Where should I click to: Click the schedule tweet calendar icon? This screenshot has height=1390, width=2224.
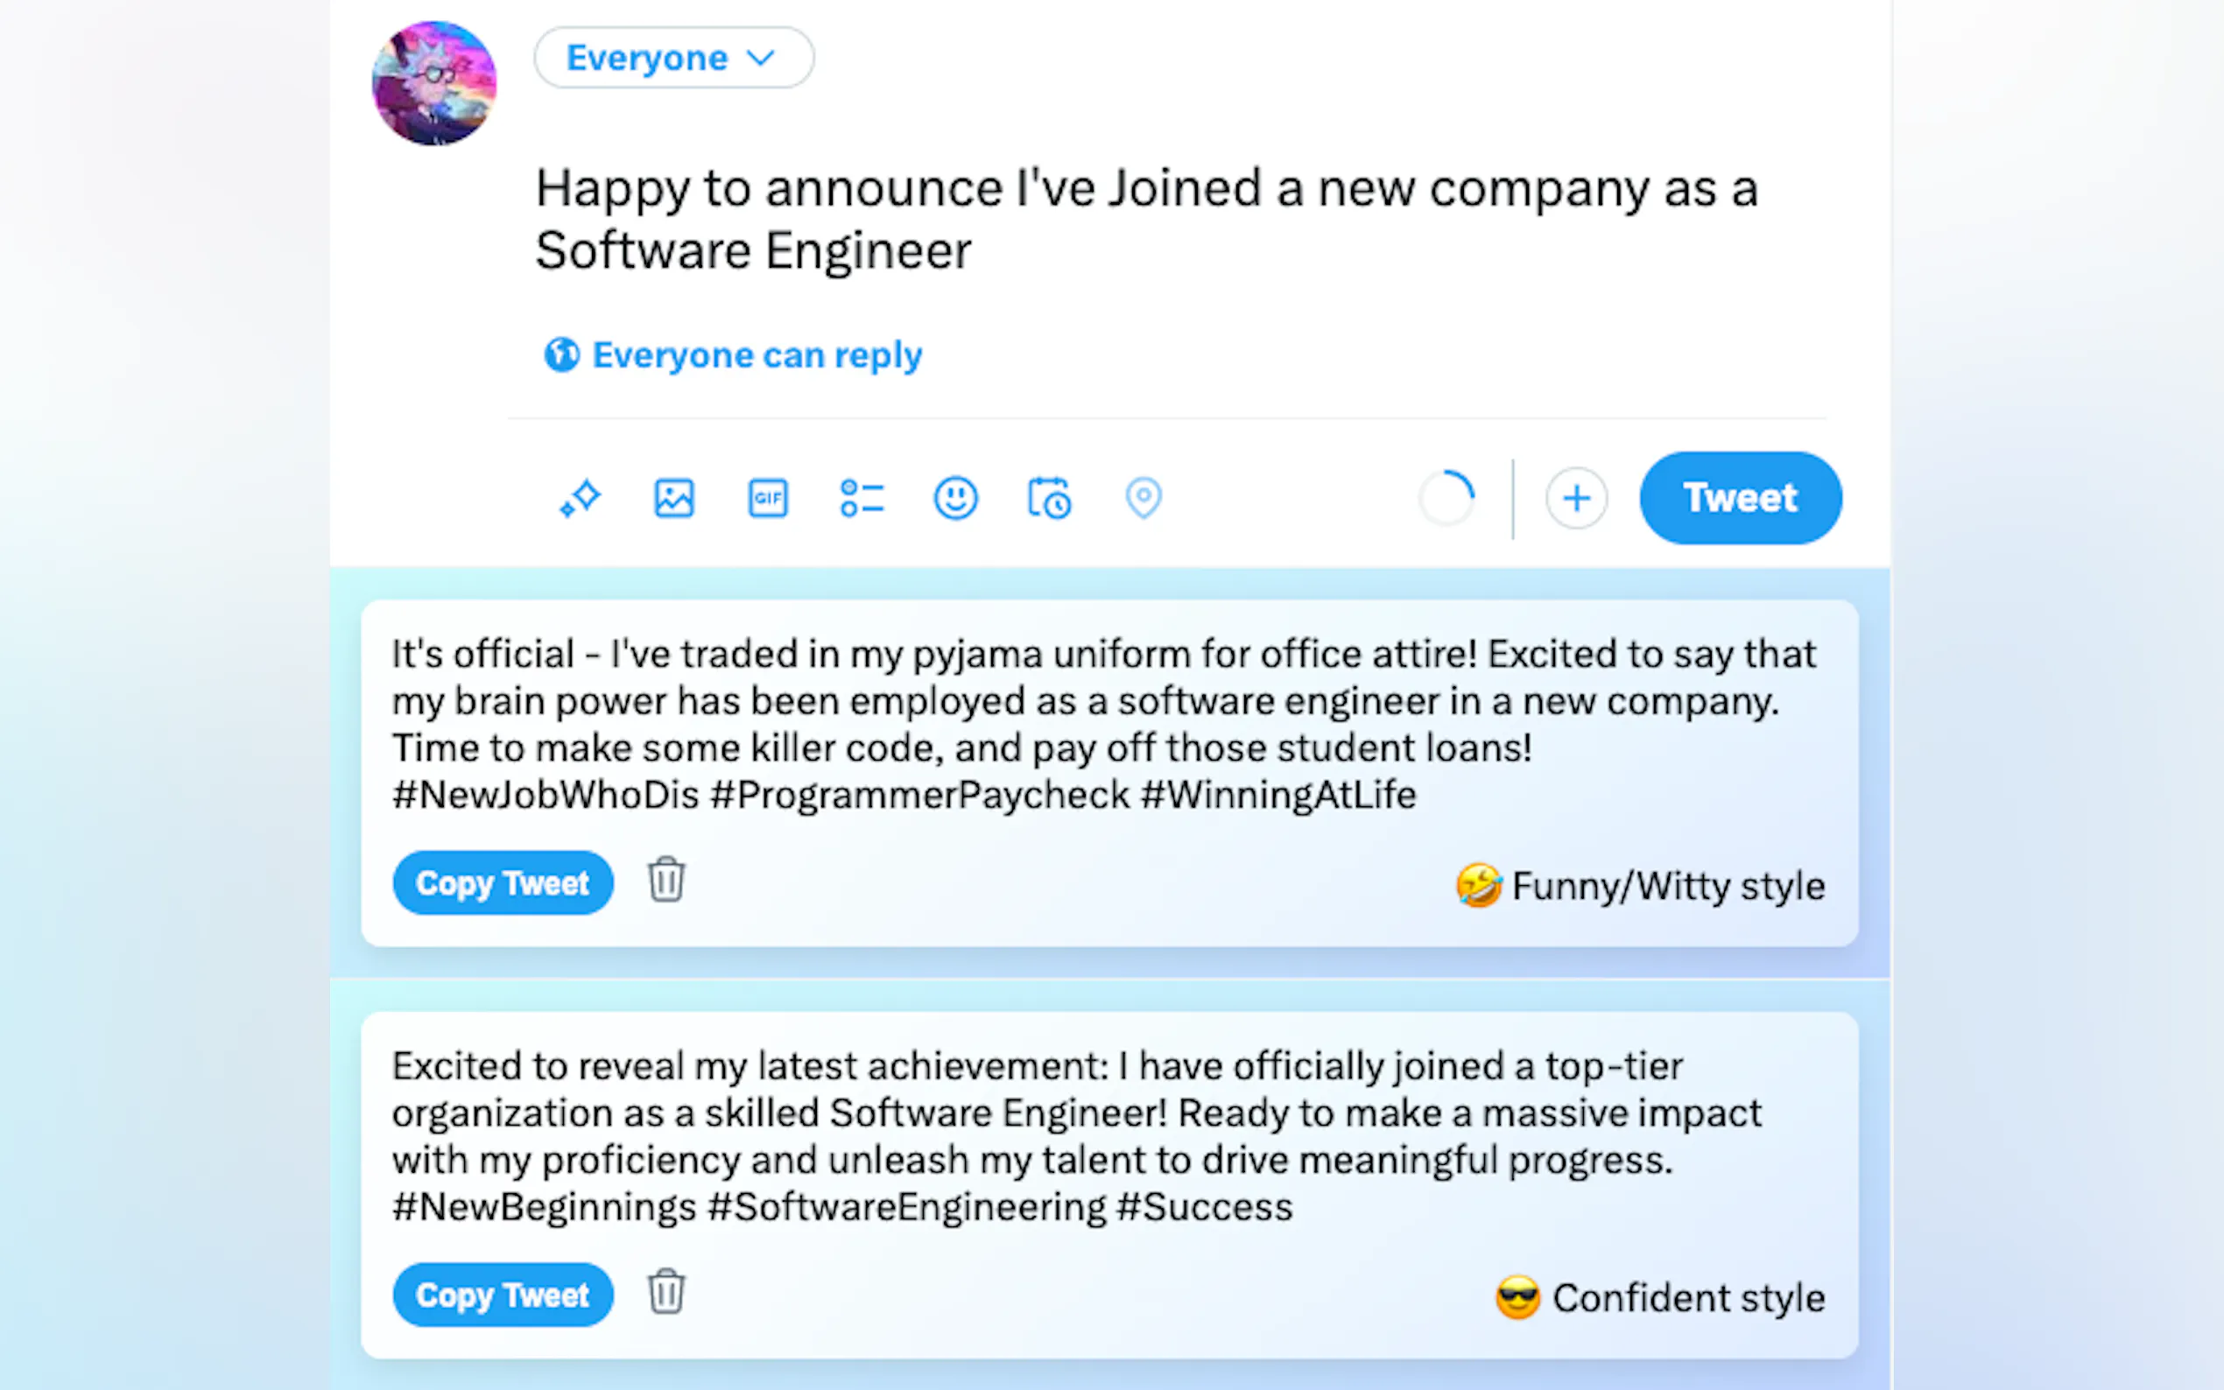tap(1049, 498)
